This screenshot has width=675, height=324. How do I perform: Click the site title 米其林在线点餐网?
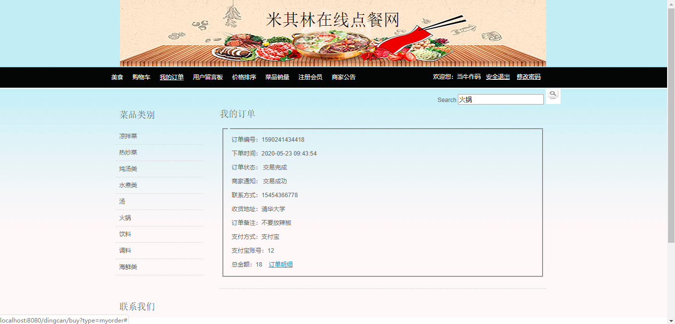(333, 20)
